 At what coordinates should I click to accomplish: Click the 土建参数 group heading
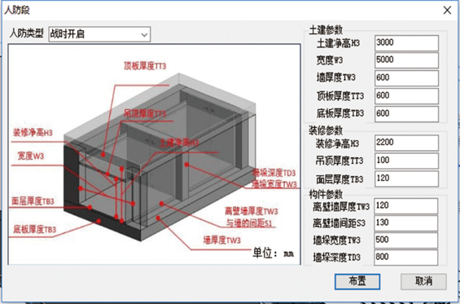pyautogui.click(x=326, y=30)
